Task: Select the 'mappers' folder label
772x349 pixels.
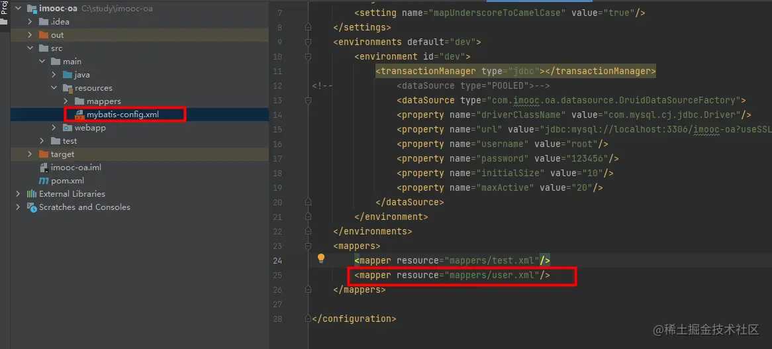Action: [104, 101]
